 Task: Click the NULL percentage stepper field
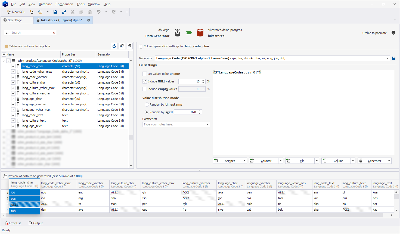(x=192, y=81)
